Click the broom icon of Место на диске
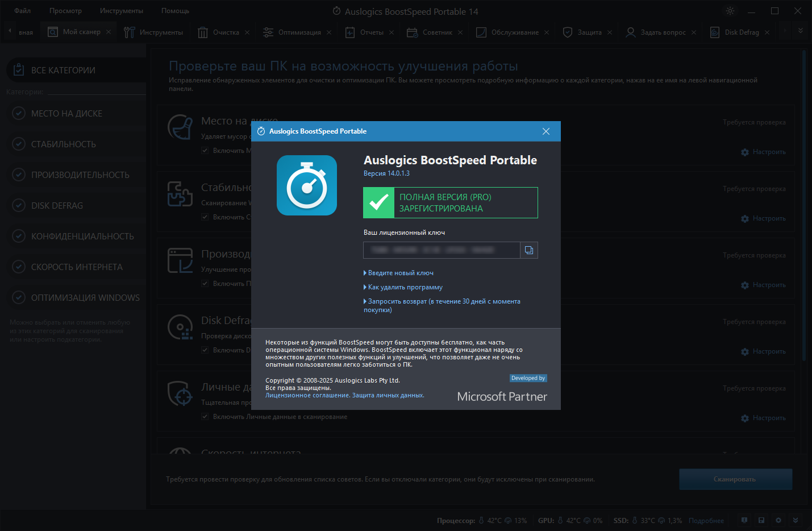Screen dimensions: 812x531 (x=181, y=127)
